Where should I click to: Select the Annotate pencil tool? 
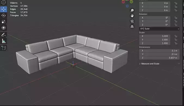pos(4,35)
